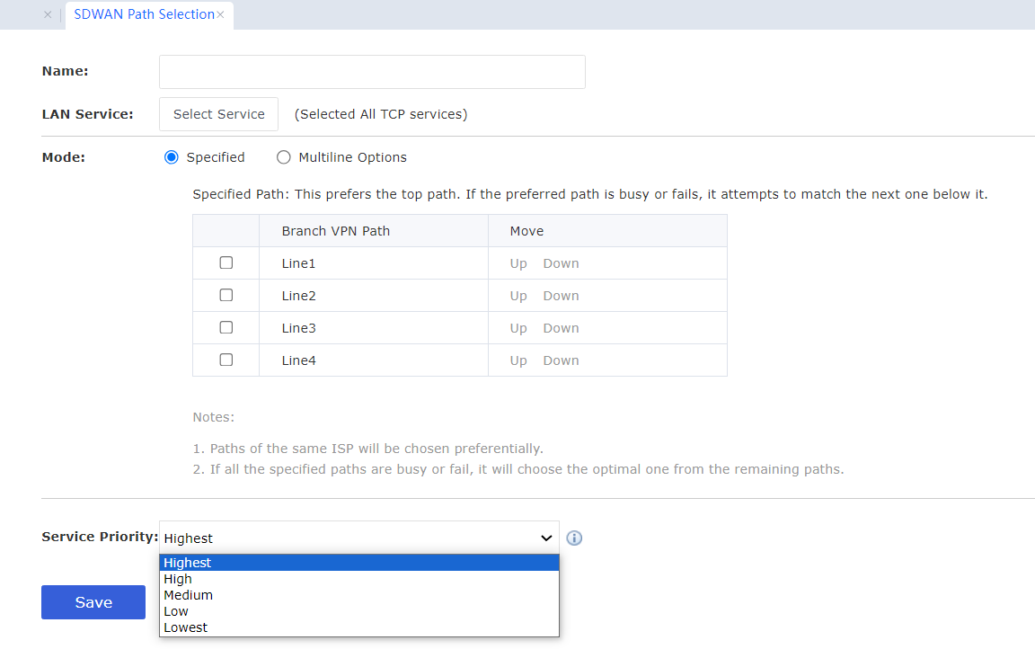
Task: Select the Line4 checkbox
Action: [226, 360]
